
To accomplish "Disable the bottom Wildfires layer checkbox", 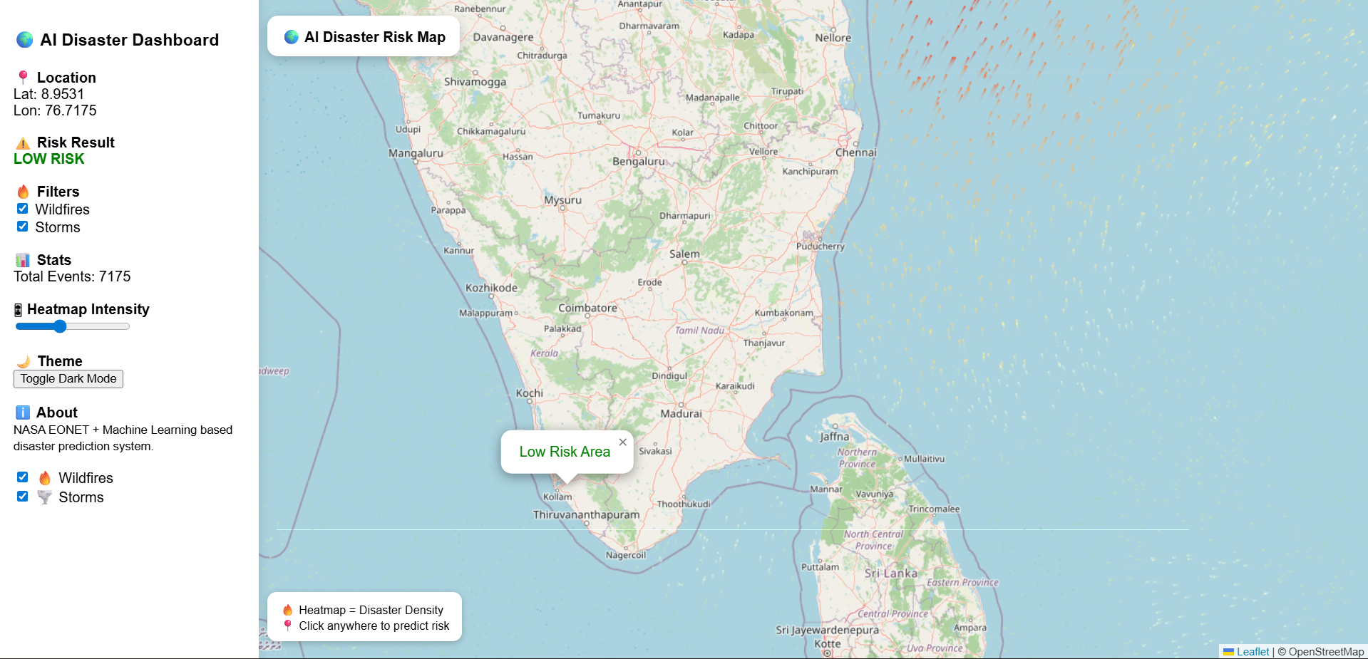I will [22, 477].
